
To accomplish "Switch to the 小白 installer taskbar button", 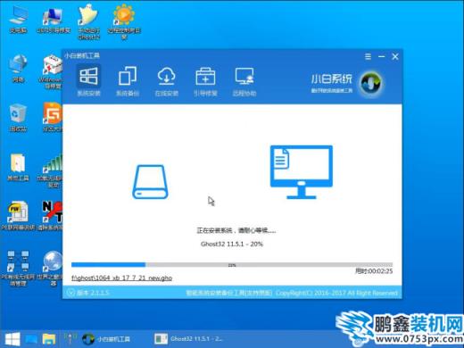I will click(x=106, y=339).
